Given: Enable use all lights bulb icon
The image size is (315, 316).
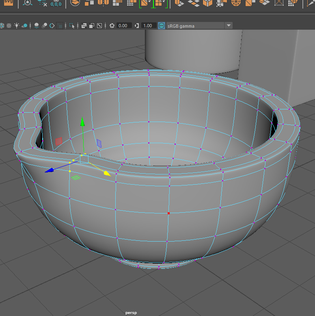Looking at the screenshot, I should [17, 26].
